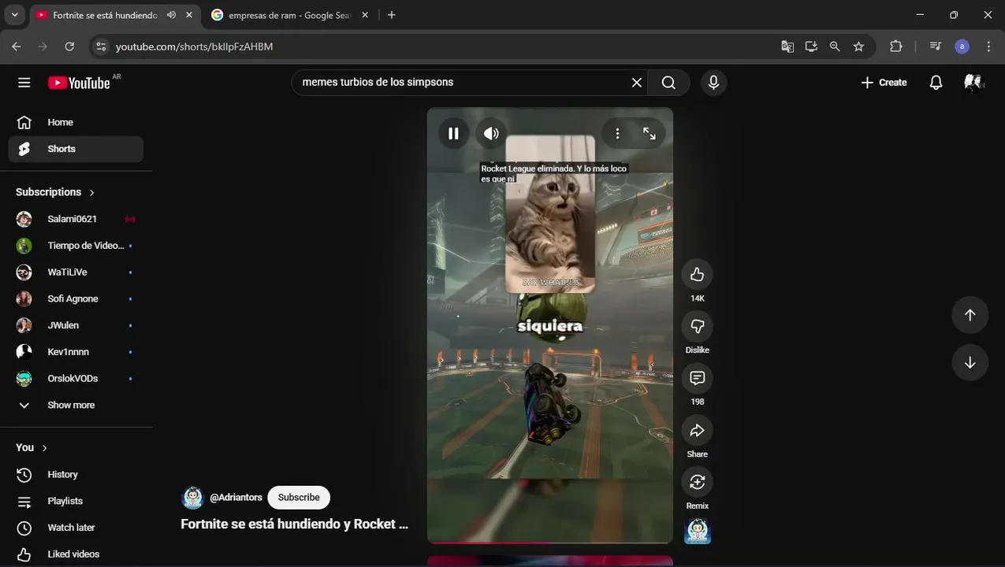
Task: Enter fullscreen for the Short
Action: [x=650, y=134]
